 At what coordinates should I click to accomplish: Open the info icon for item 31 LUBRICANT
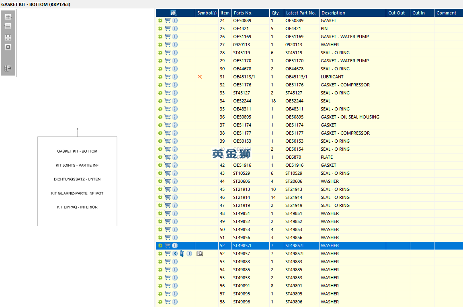pos(175,77)
